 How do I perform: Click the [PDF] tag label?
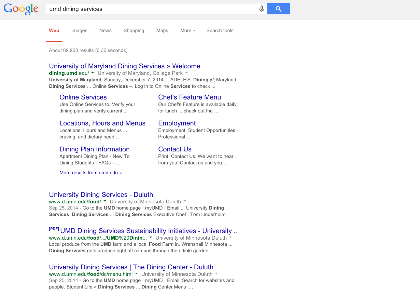click(54, 229)
